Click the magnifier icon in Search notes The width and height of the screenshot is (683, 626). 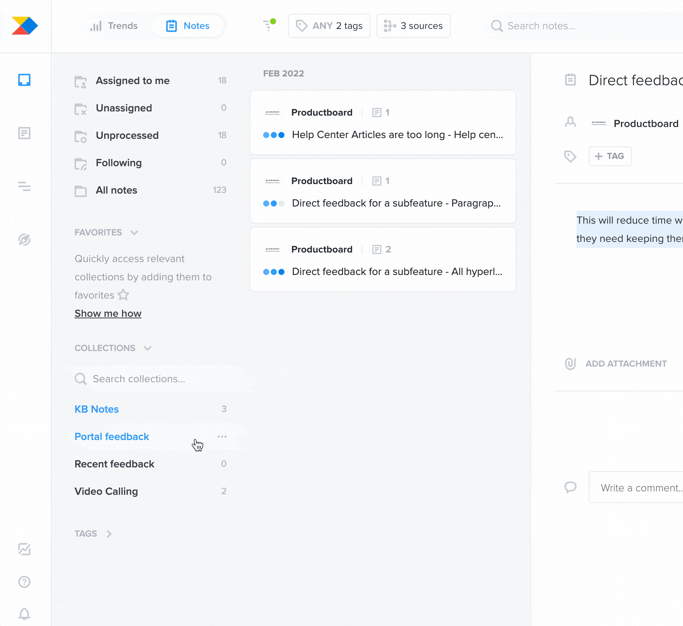497,26
